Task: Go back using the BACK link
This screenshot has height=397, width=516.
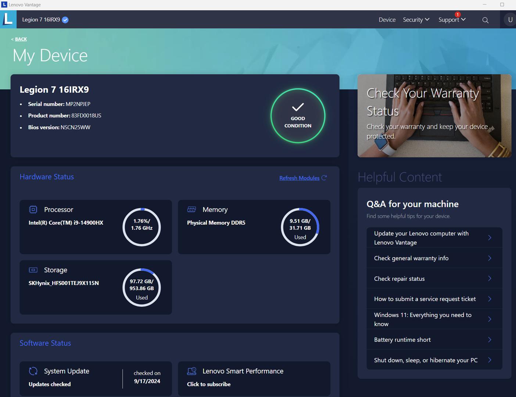Action: point(21,39)
